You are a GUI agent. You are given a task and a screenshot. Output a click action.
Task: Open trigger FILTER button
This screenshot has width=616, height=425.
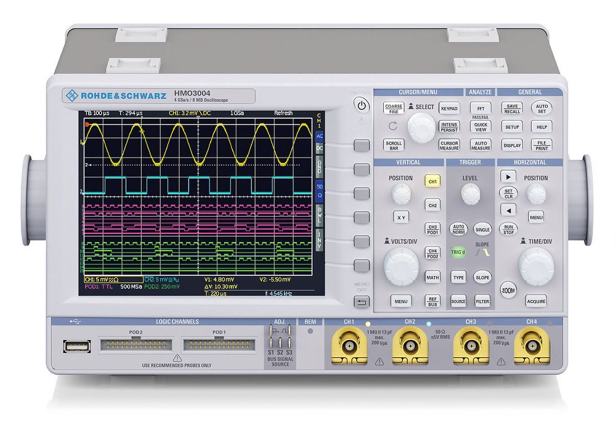pyautogui.click(x=482, y=301)
